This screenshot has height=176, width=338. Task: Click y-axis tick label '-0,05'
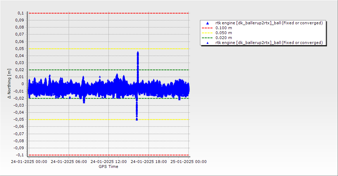pyautogui.click(x=19, y=120)
